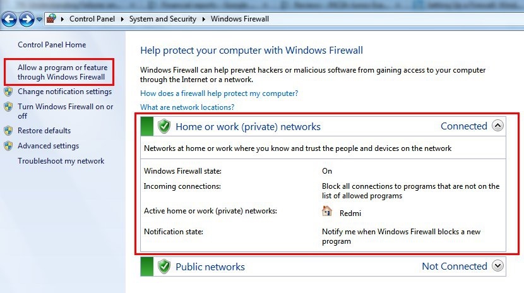Screen dimensions: 524x293
Task: Click the Back navigation arrow button
Action: pos(9,19)
